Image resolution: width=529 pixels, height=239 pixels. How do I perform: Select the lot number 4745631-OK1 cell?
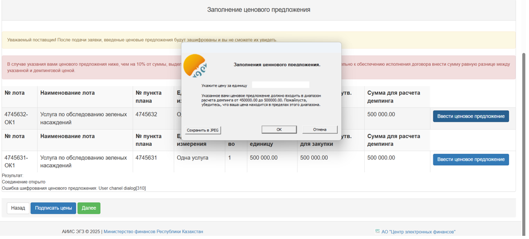click(x=16, y=161)
